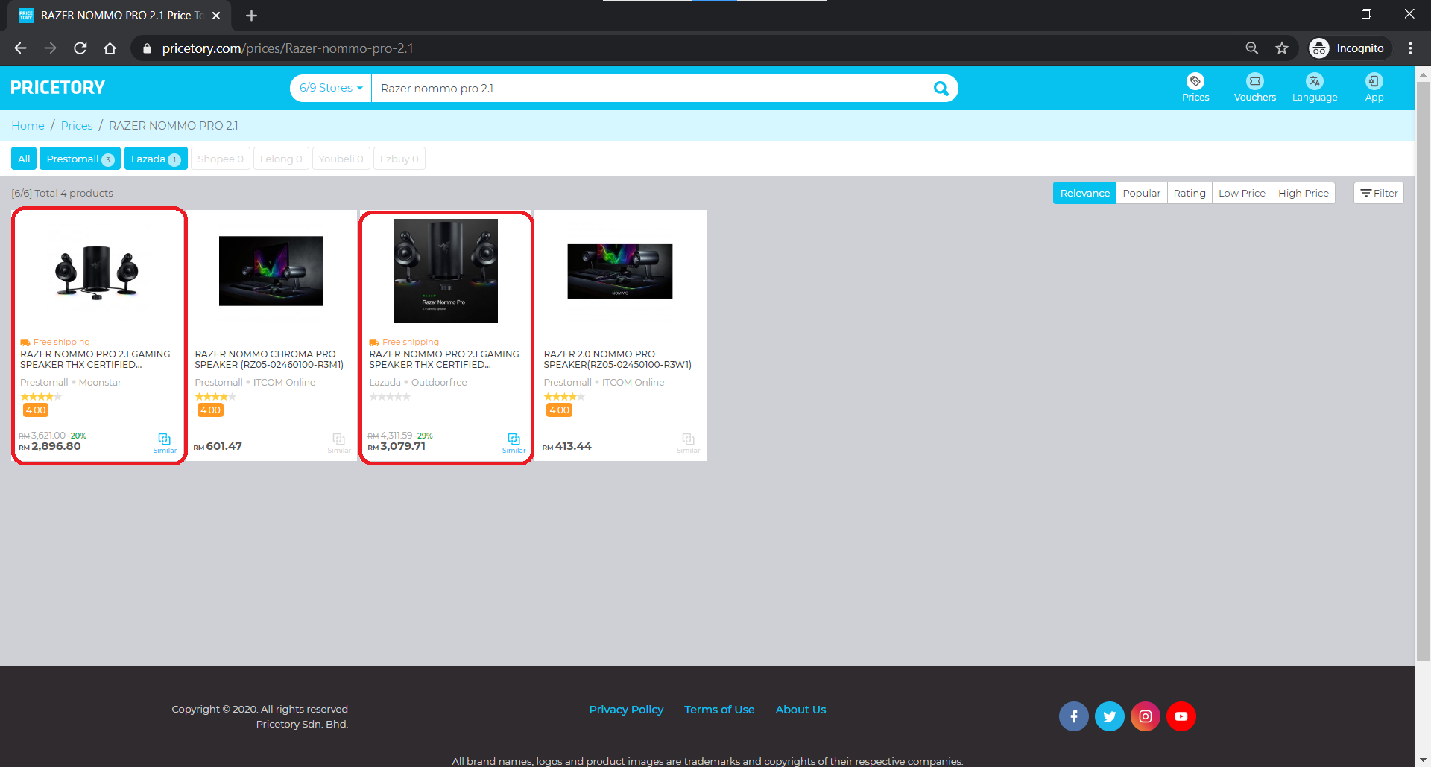Sort results by High Price
Image resolution: width=1431 pixels, height=767 pixels.
1304,193
